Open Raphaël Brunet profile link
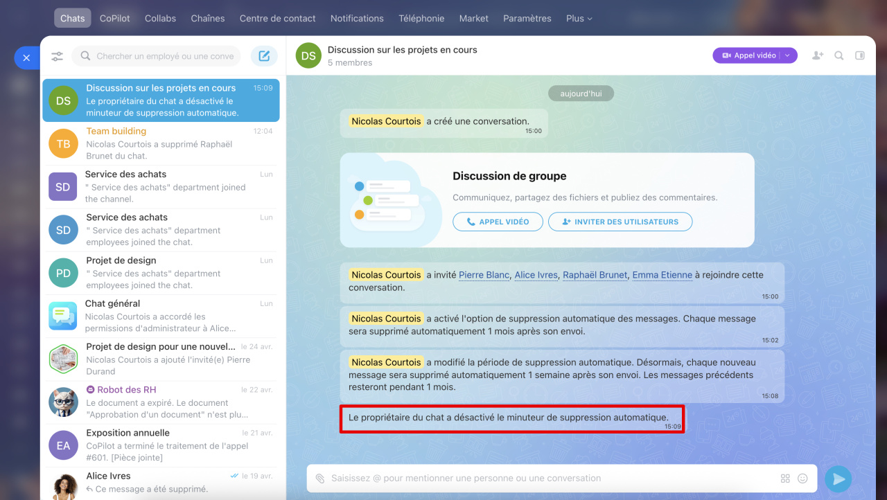 click(595, 275)
